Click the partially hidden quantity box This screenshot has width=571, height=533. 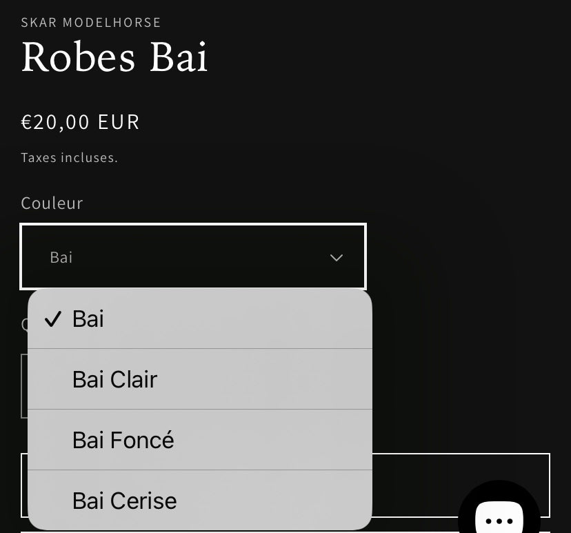[23, 385]
